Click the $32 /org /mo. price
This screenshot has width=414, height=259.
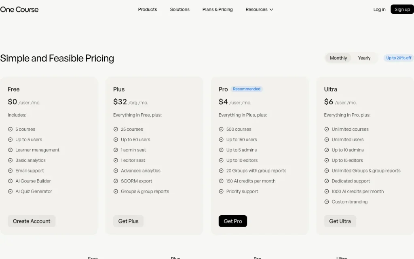[131, 102]
